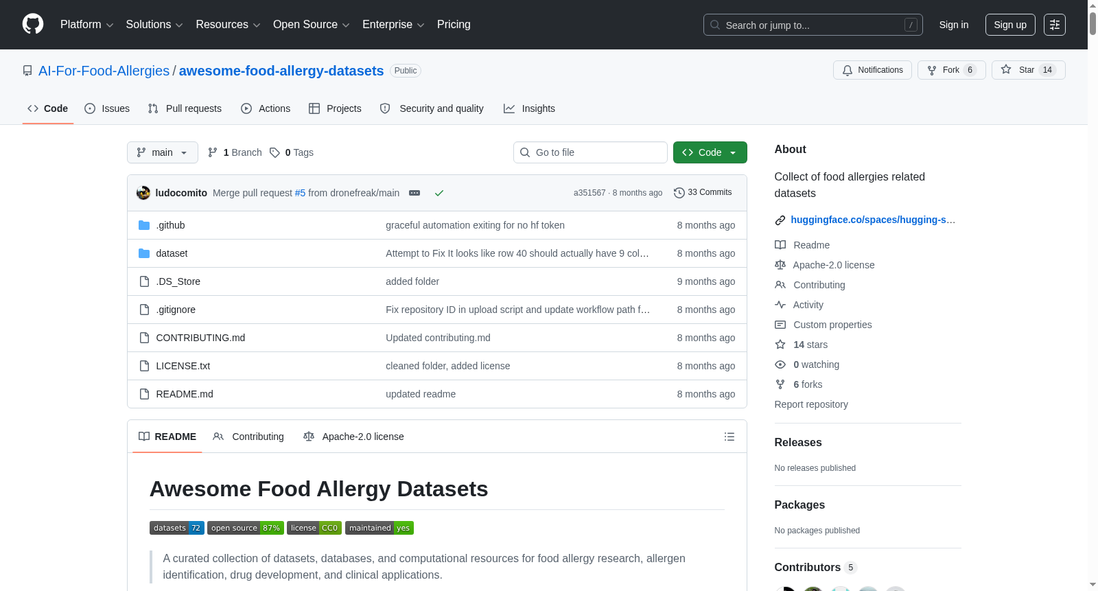
Task: Open the 14 stars link
Action: tap(810, 345)
